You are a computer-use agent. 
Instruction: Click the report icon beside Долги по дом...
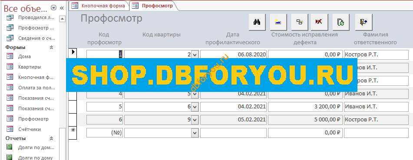click(x=10, y=147)
